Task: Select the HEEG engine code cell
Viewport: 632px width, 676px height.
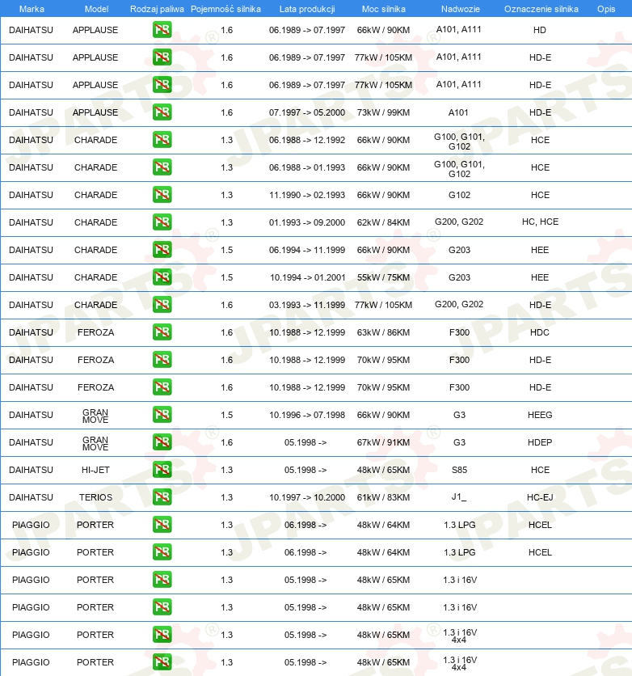Action: (540, 415)
